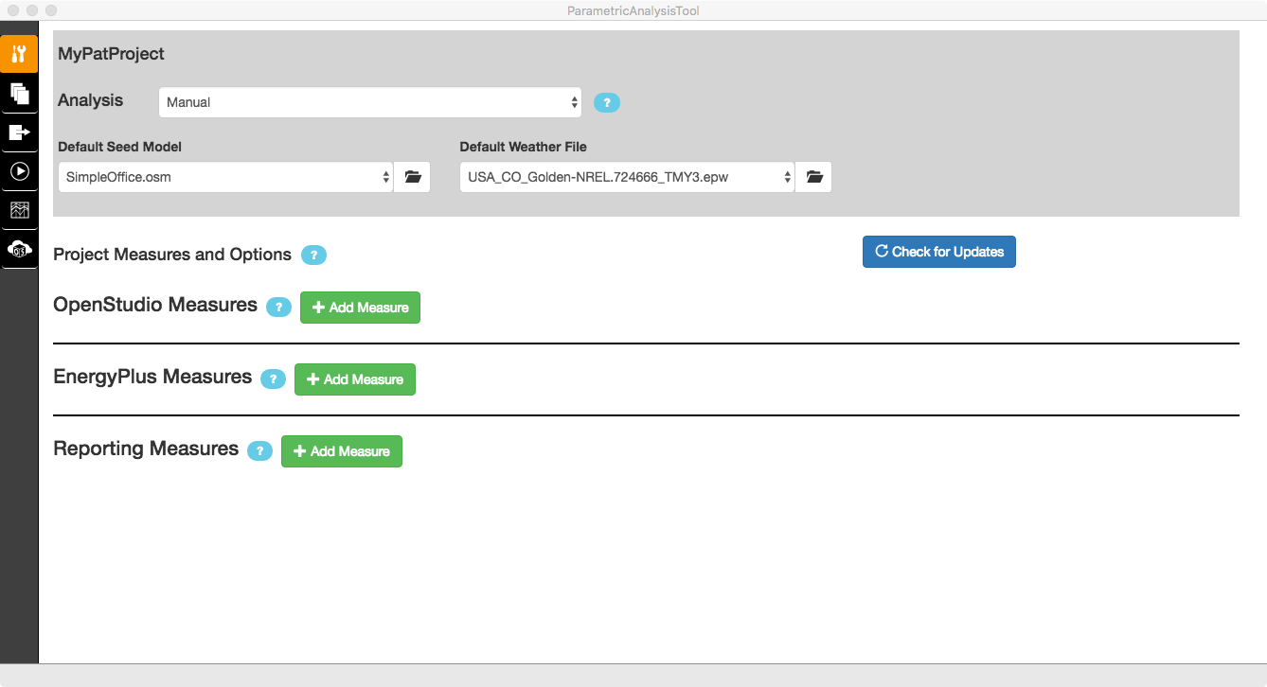Add an OpenStudio Measure
1267x687 pixels.
(360, 307)
